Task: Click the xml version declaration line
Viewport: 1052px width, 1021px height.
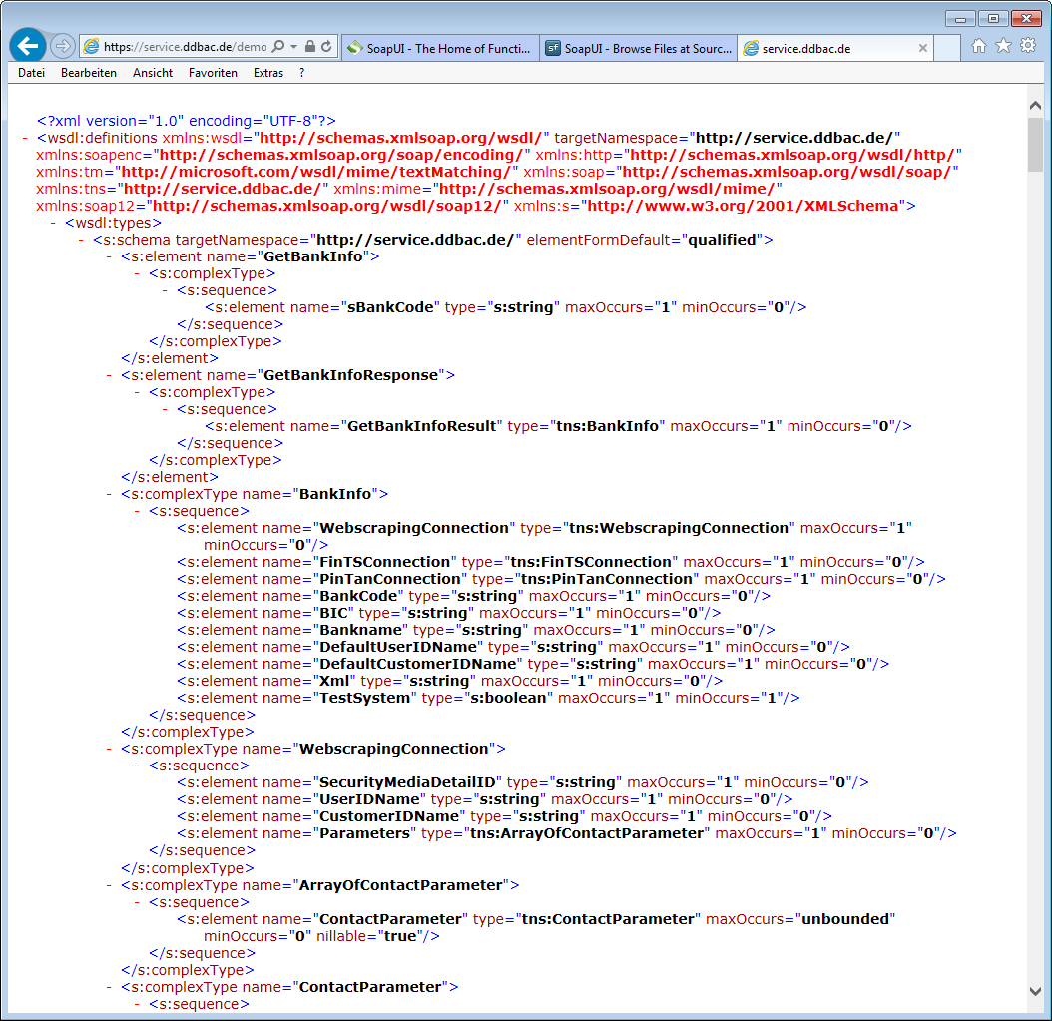Action: point(187,122)
